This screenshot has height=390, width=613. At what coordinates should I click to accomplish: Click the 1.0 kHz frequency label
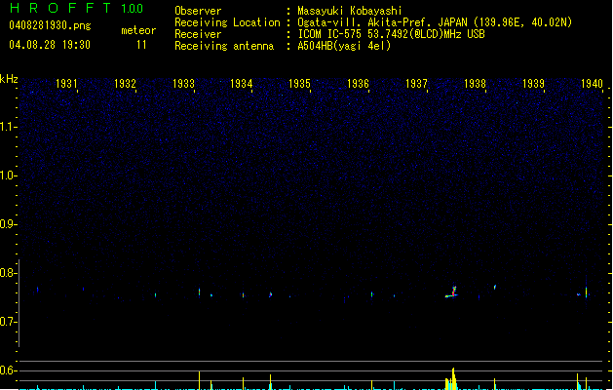pyautogui.click(x=8, y=175)
